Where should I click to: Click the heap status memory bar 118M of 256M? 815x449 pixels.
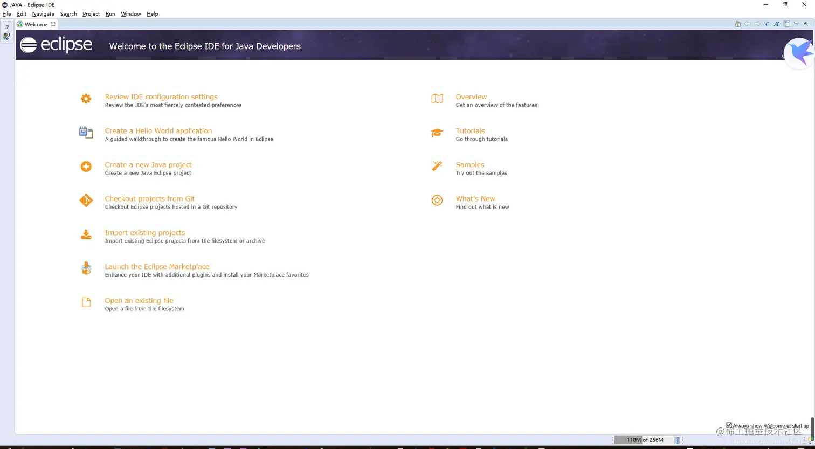(644, 440)
